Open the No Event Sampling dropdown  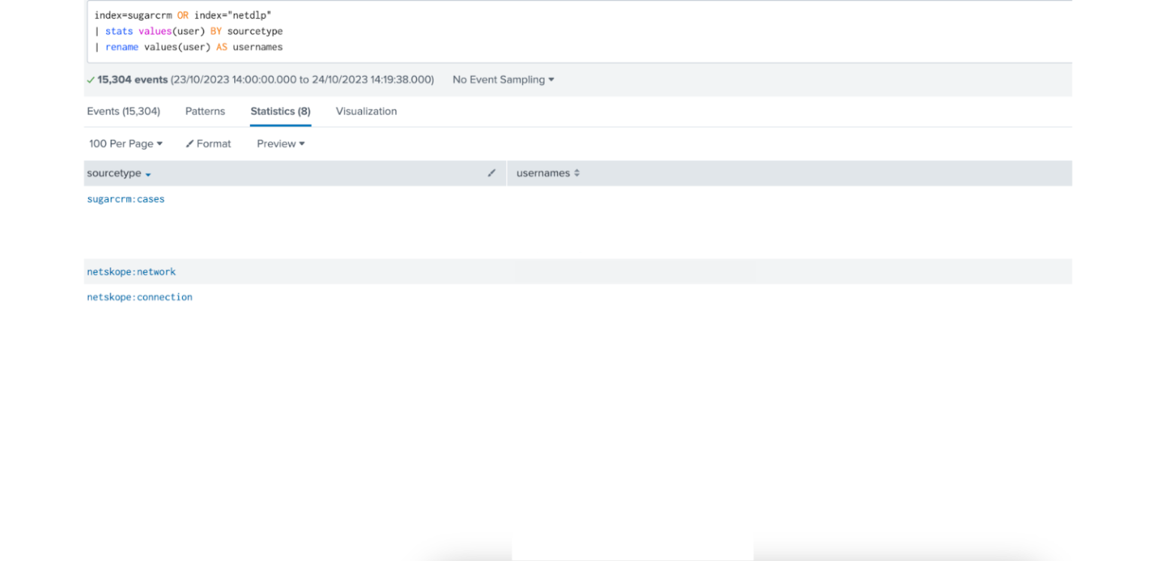(503, 80)
